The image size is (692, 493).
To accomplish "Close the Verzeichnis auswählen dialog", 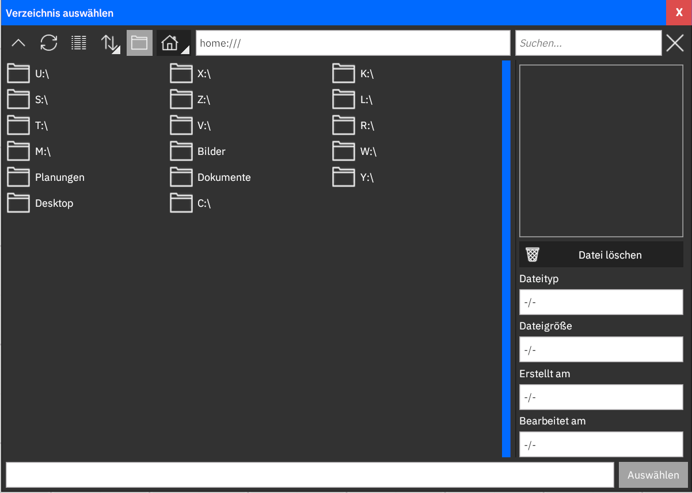I will coord(679,13).
